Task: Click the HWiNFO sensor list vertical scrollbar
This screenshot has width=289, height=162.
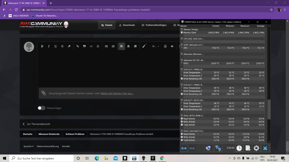Action: click(x=269, y=110)
